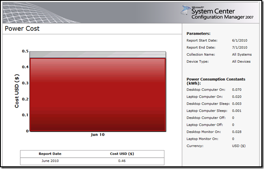Click the System Center logo icon

point(185,10)
